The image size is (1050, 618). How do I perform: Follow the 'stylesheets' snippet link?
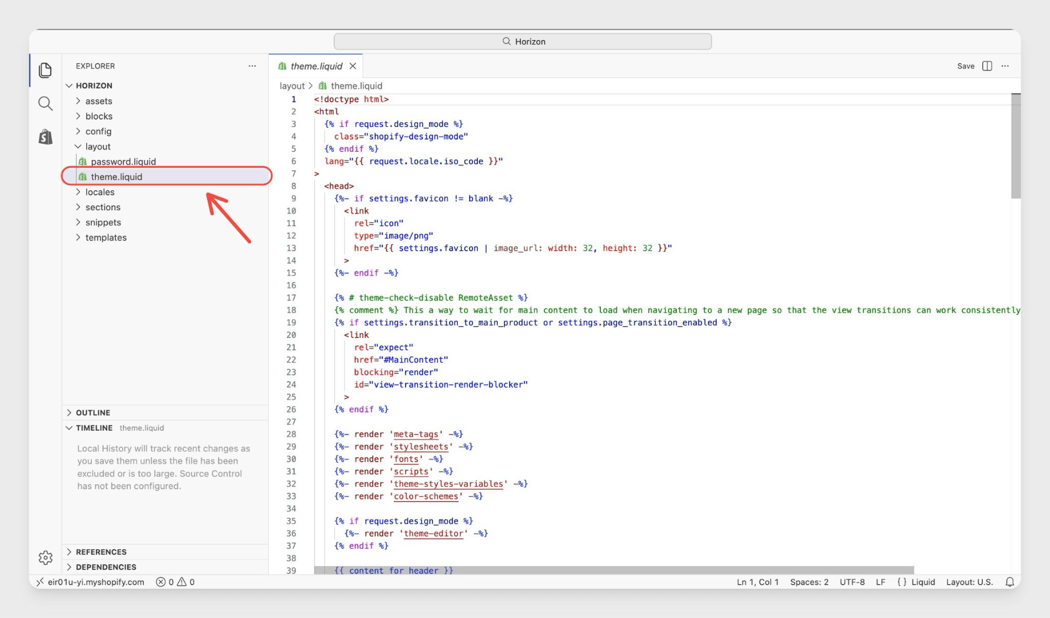(x=421, y=447)
